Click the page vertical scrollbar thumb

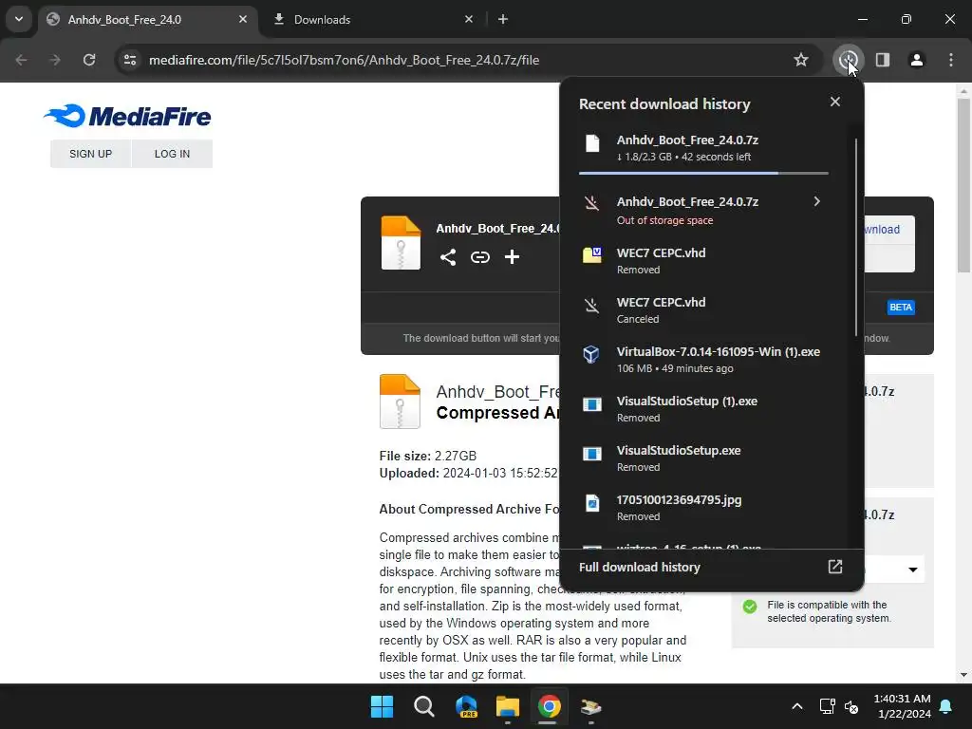(x=963, y=186)
